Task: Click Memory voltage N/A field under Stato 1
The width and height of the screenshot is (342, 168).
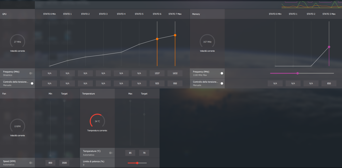Action: (293, 83)
